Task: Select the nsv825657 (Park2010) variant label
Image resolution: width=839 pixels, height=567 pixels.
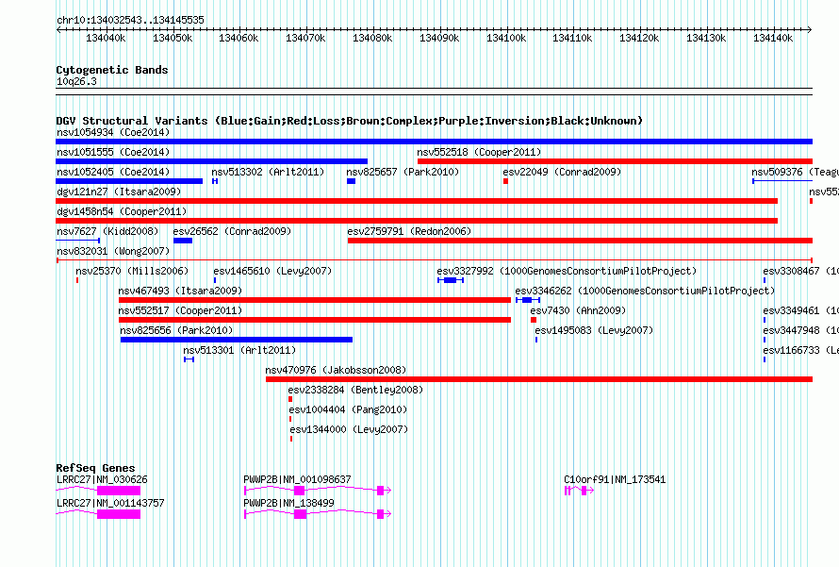Action: point(403,172)
